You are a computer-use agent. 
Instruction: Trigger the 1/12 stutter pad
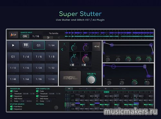pyautogui.click(x=13, y=68)
